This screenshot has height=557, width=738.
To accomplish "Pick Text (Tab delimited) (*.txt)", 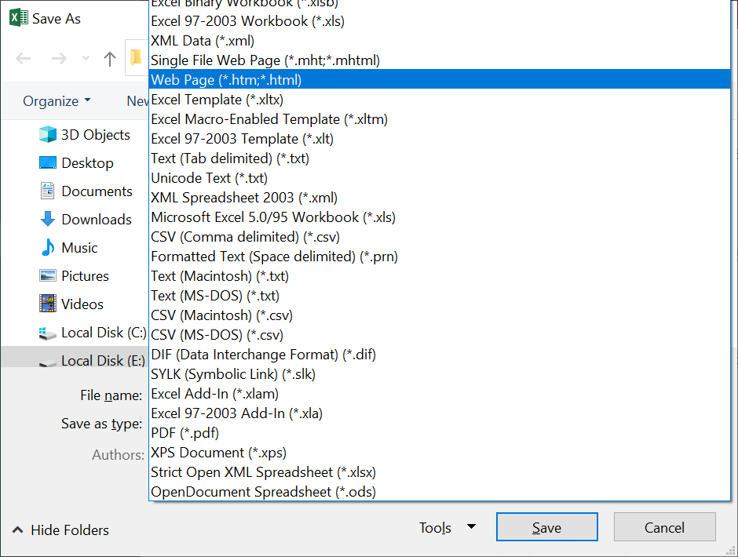I will click(440, 158).
